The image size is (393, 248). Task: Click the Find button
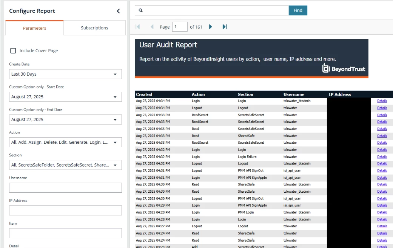pos(298,11)
